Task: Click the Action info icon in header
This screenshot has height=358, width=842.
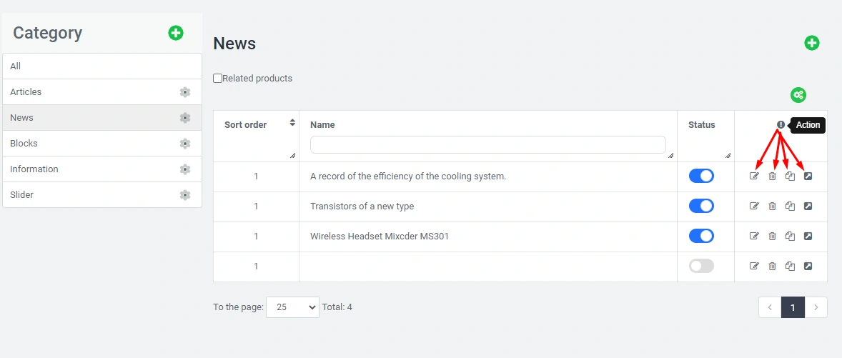Action: 781,125
